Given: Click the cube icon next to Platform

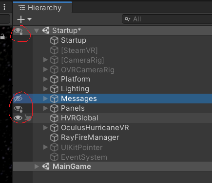Looking at the screenshot, I should pyautogui.click(x=54, y=79).
